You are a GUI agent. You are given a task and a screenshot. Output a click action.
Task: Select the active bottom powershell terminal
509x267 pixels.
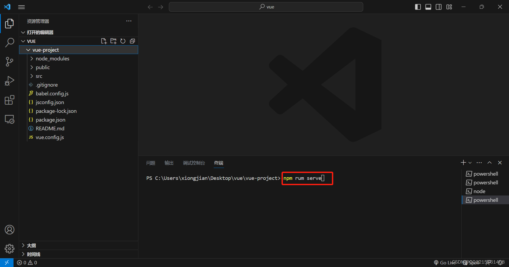pyautogui.click(x=485, y=200)
